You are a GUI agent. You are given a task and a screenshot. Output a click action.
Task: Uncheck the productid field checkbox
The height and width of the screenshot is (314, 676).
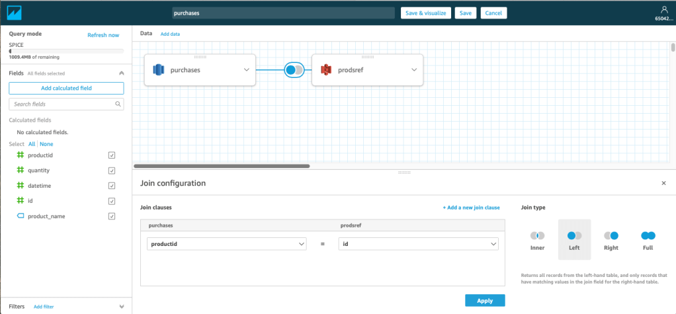click(x=112, y=155)
